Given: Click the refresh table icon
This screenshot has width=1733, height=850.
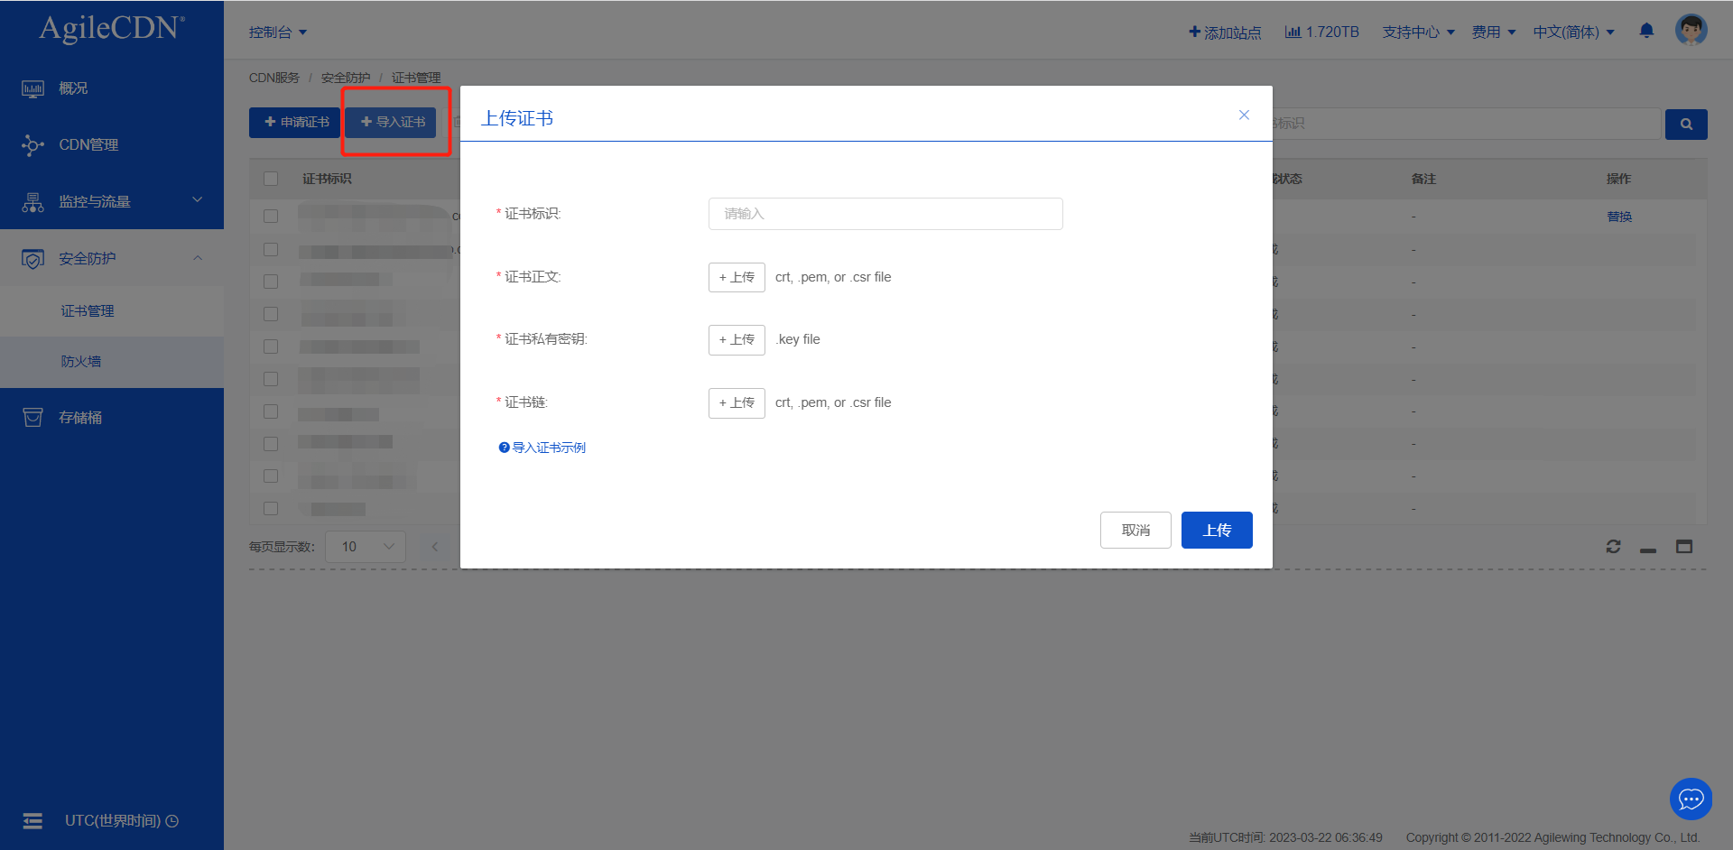Looking at the screenshot, I should pyautogui.click(x=1613, y=547).
